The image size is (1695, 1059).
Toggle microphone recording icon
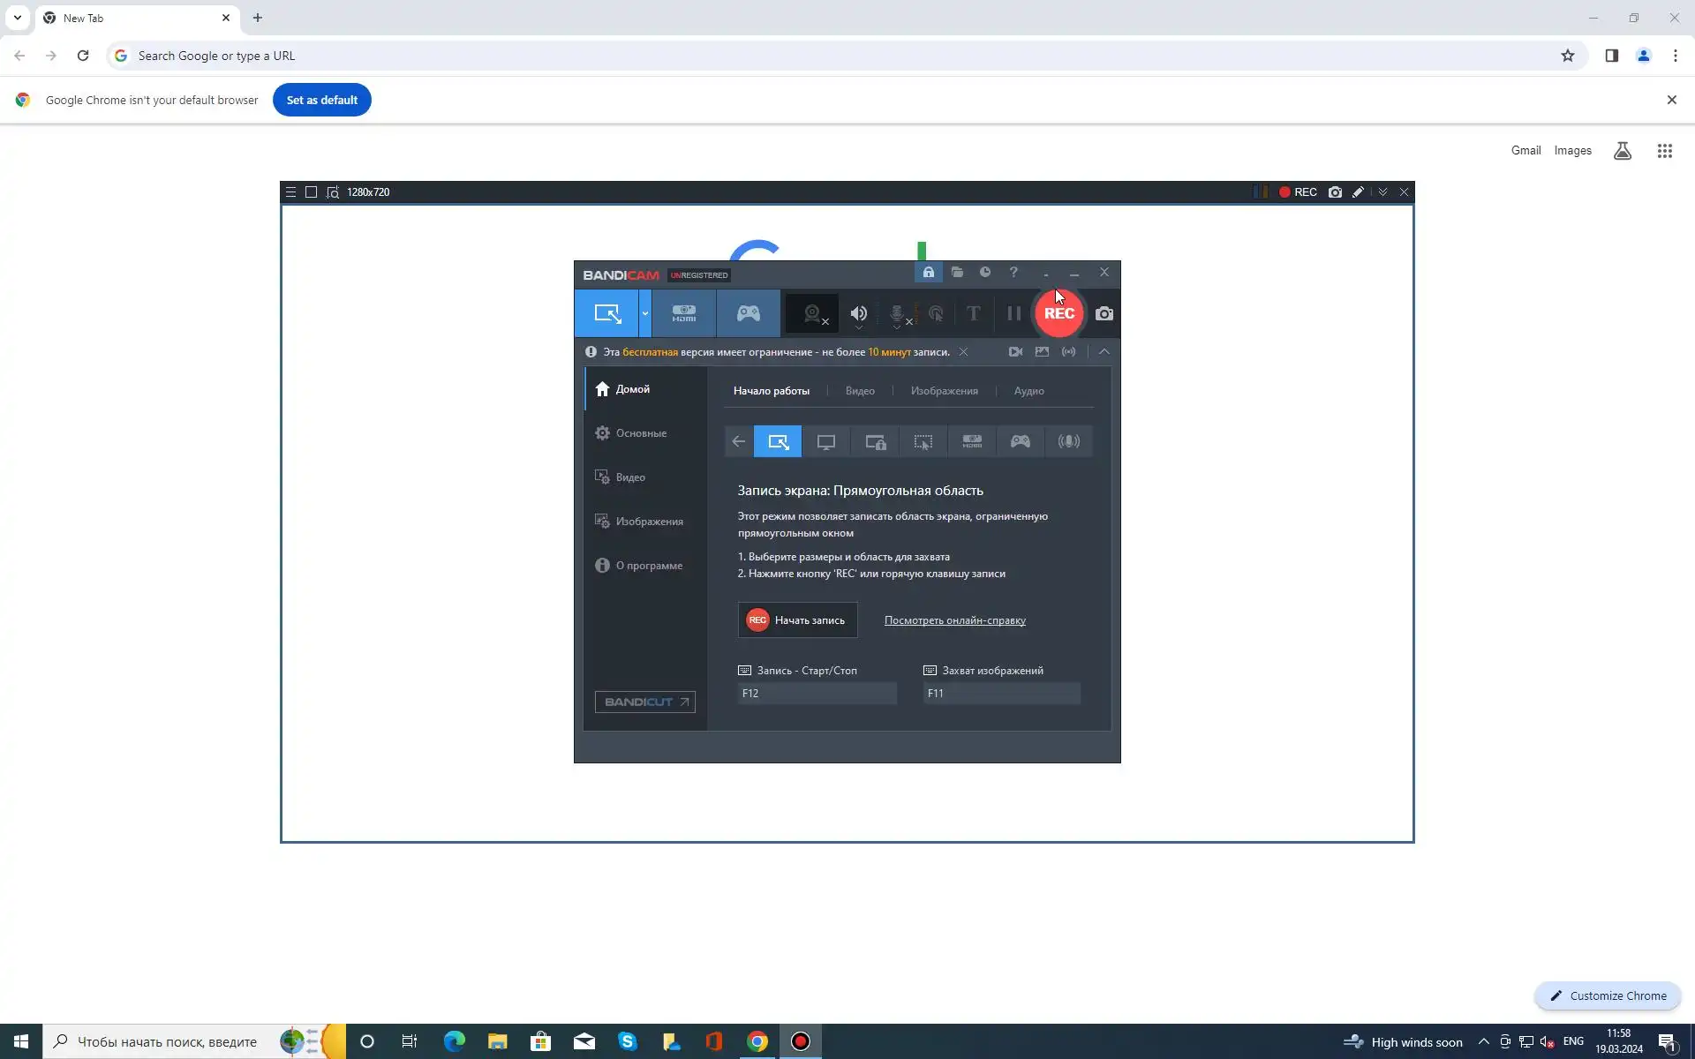(897, 312)
